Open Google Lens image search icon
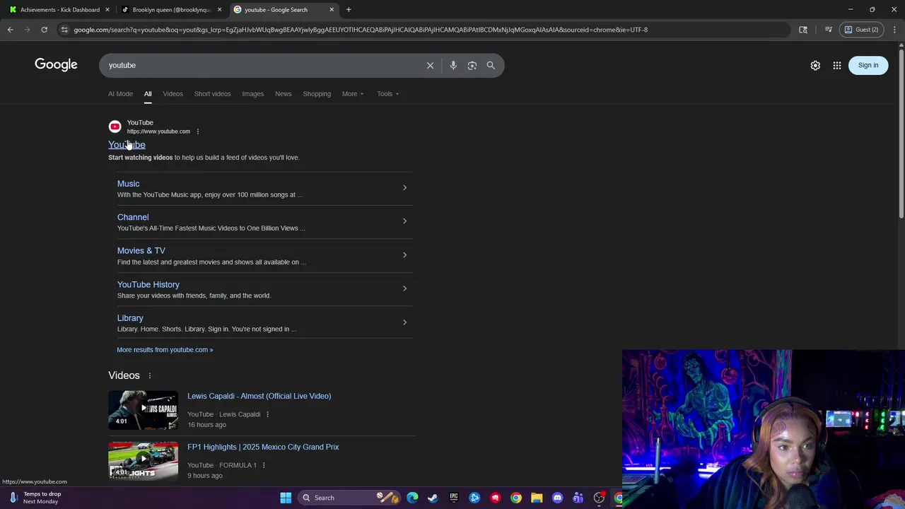Screen dimensions: 905x509 pyautogui.click(x=472, y=65)
